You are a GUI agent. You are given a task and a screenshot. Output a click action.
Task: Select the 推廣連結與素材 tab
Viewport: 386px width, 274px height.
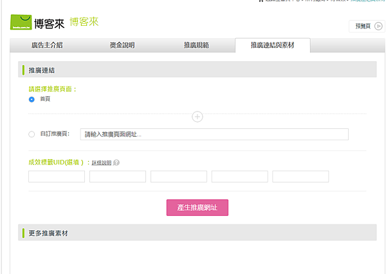[x=273, y=45]
